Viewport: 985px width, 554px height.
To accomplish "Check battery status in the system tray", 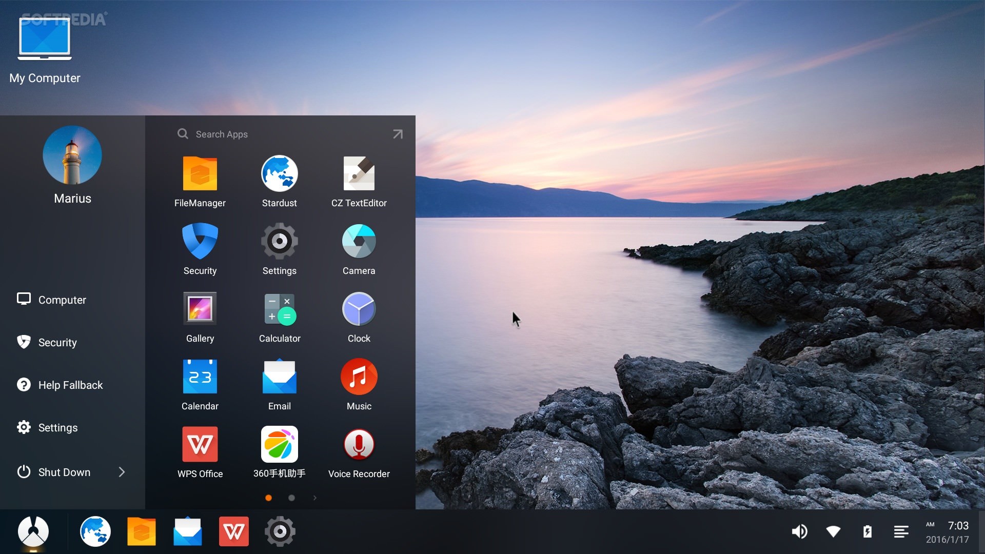I will point(867,531).
